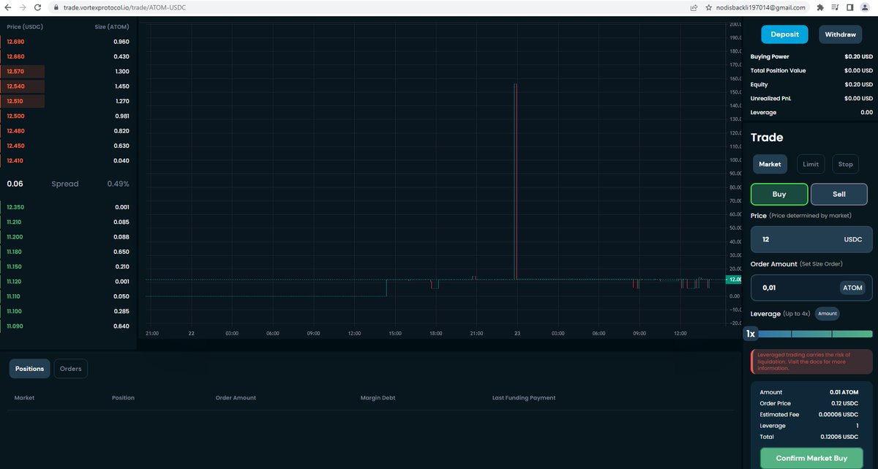Click the padlock site info icon
878x469 pixels.
pyautogui.click(x=56, y=7)
